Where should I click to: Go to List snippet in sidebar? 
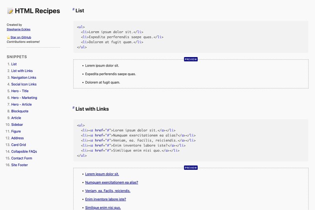(14, 64)
